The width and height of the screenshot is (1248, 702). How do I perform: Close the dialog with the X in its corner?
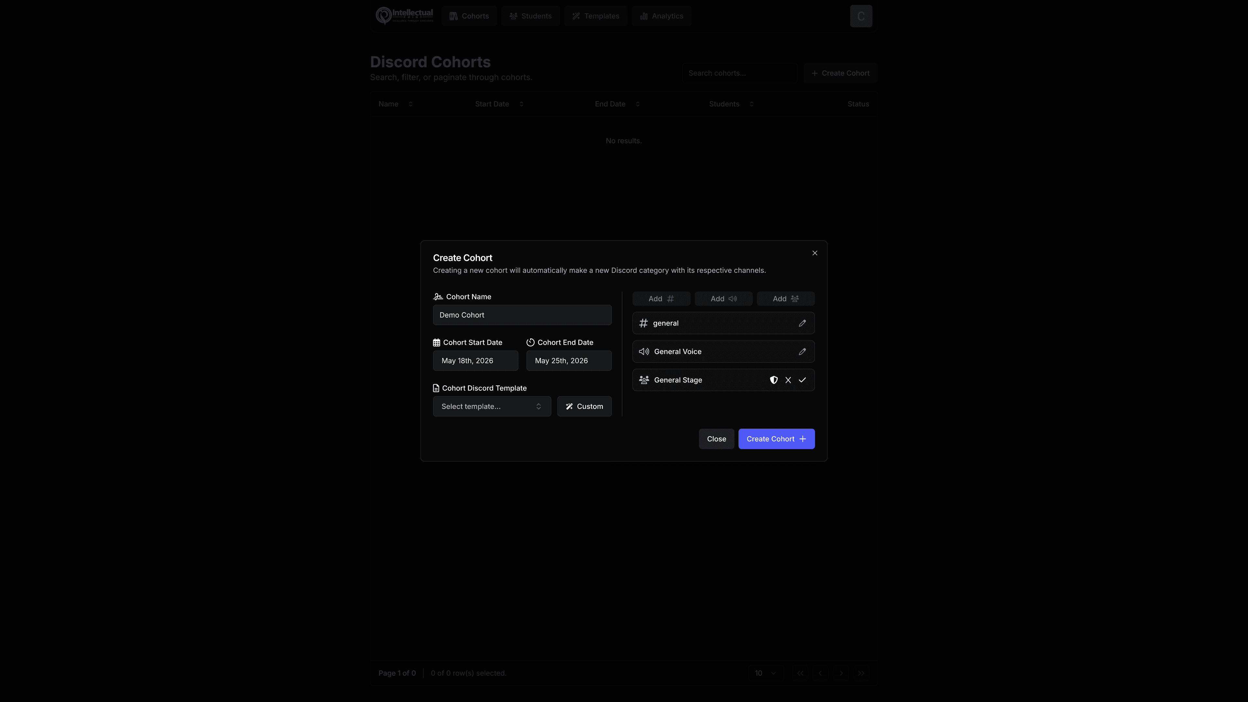click(815, 253)
